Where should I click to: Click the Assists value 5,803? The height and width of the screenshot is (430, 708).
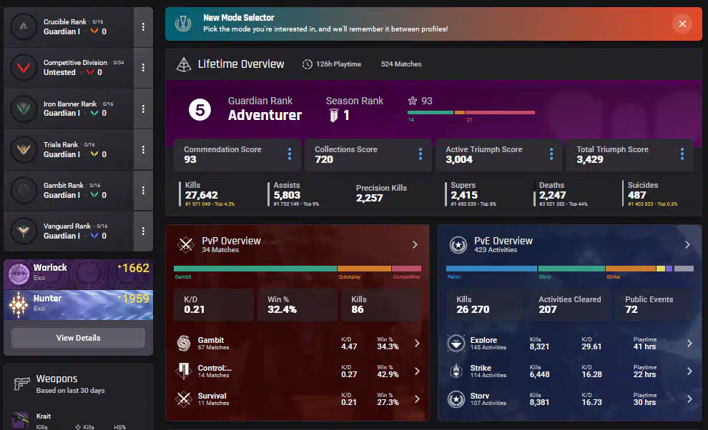tap(287, 195)
